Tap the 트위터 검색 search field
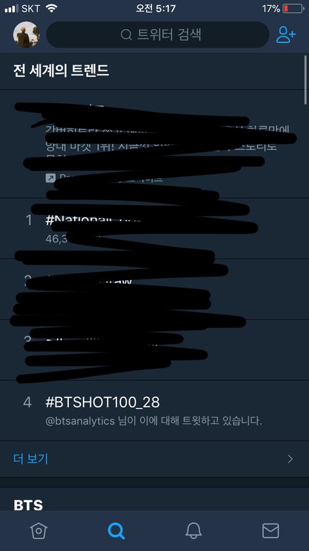The image size is (309, 551). click(x=158, y=34)
